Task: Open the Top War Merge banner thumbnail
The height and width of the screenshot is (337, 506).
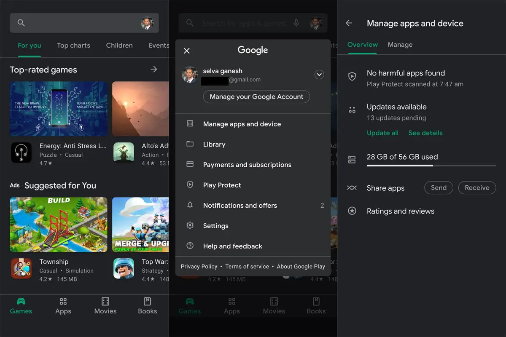Action: coord(140,225)
